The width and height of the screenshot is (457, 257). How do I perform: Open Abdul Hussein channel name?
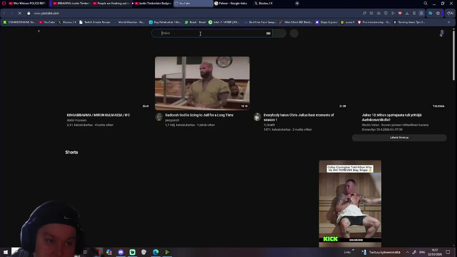[x=76, y=120]
